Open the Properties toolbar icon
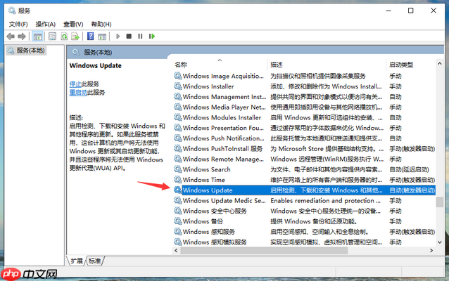Screen dimensions: 449x281 [52, 37]
